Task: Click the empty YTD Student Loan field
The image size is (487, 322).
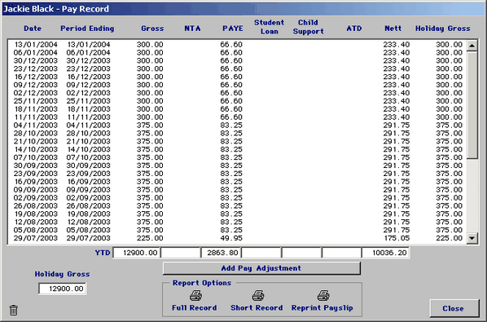Action: pos(261,253)
